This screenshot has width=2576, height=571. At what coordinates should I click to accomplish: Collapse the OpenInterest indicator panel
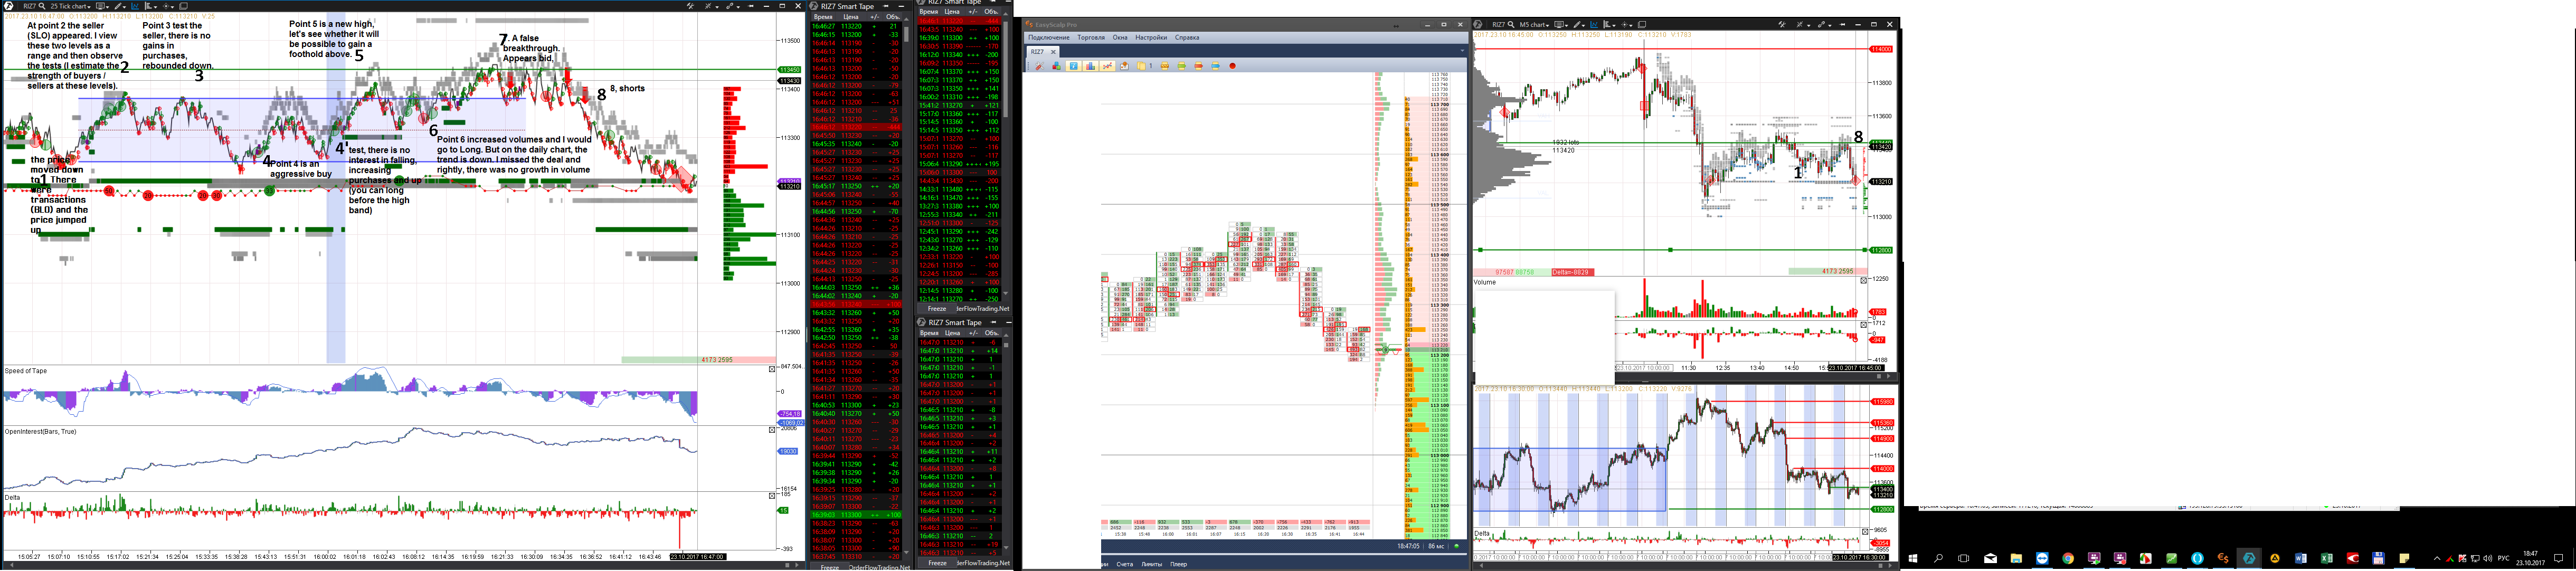(x=772, y=430)
